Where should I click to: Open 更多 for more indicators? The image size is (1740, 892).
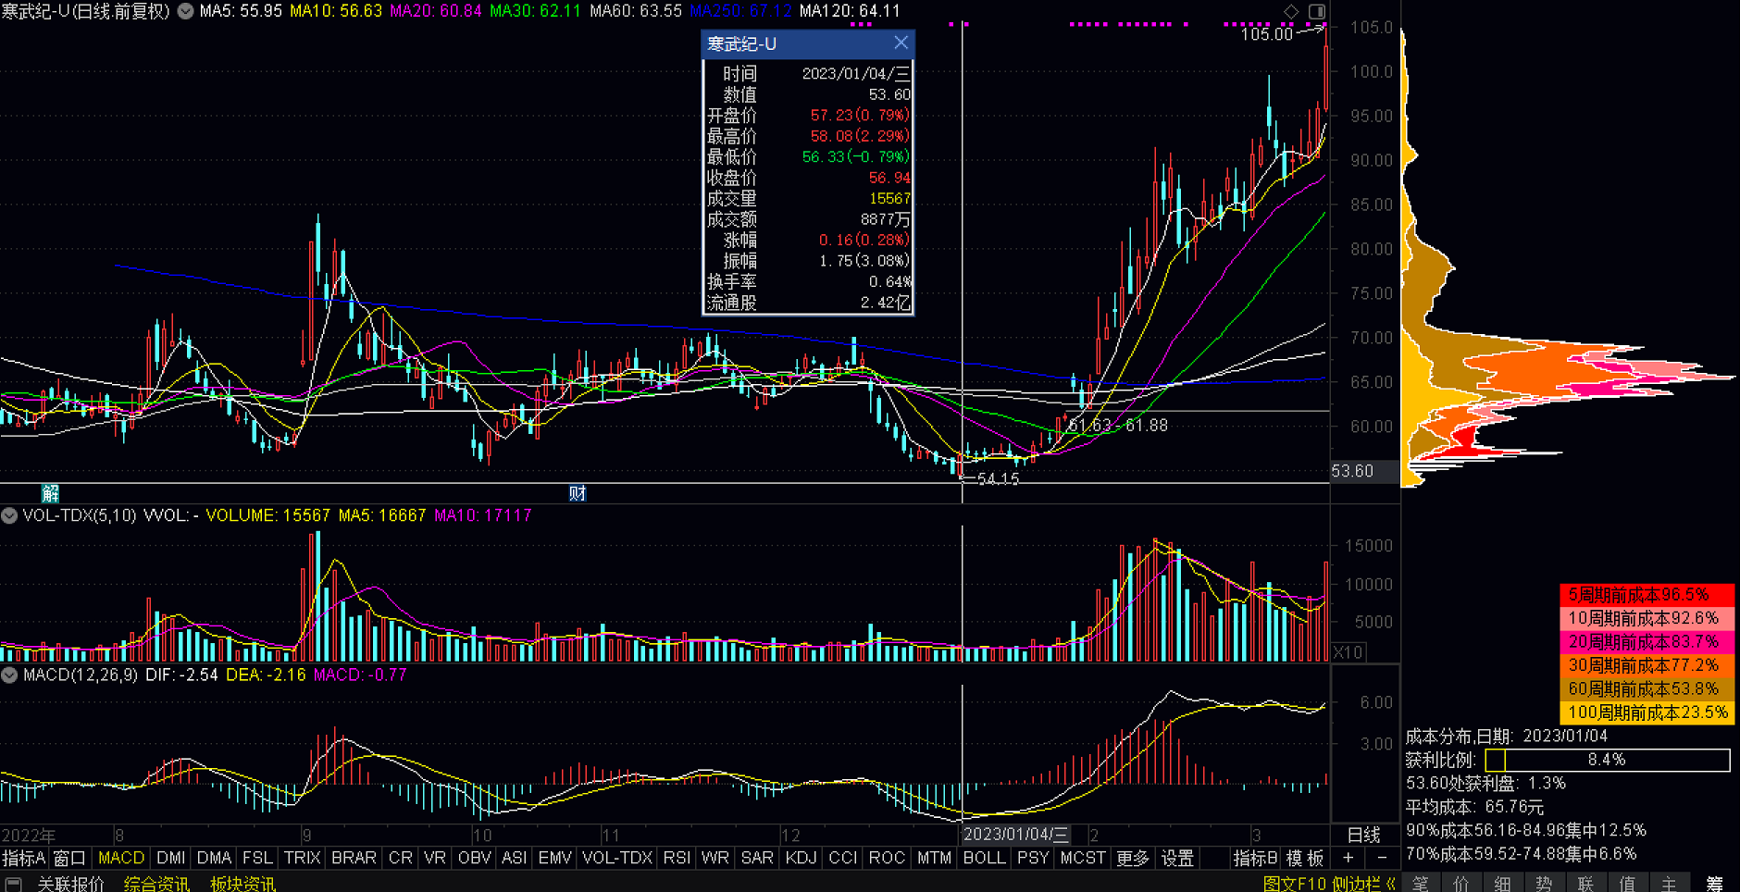point(1132,858)
